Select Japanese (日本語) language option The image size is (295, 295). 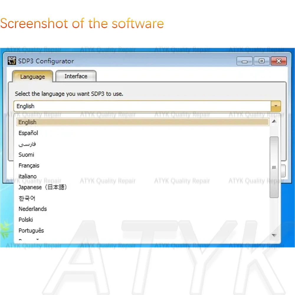pyautogui.click(x=142, y=187)
